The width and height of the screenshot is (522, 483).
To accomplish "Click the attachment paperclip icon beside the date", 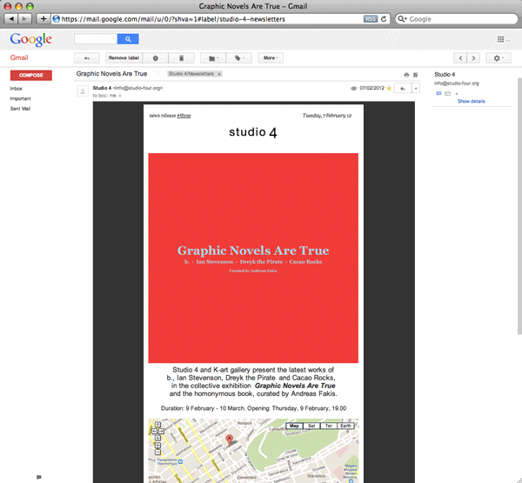I will [353, 88].
